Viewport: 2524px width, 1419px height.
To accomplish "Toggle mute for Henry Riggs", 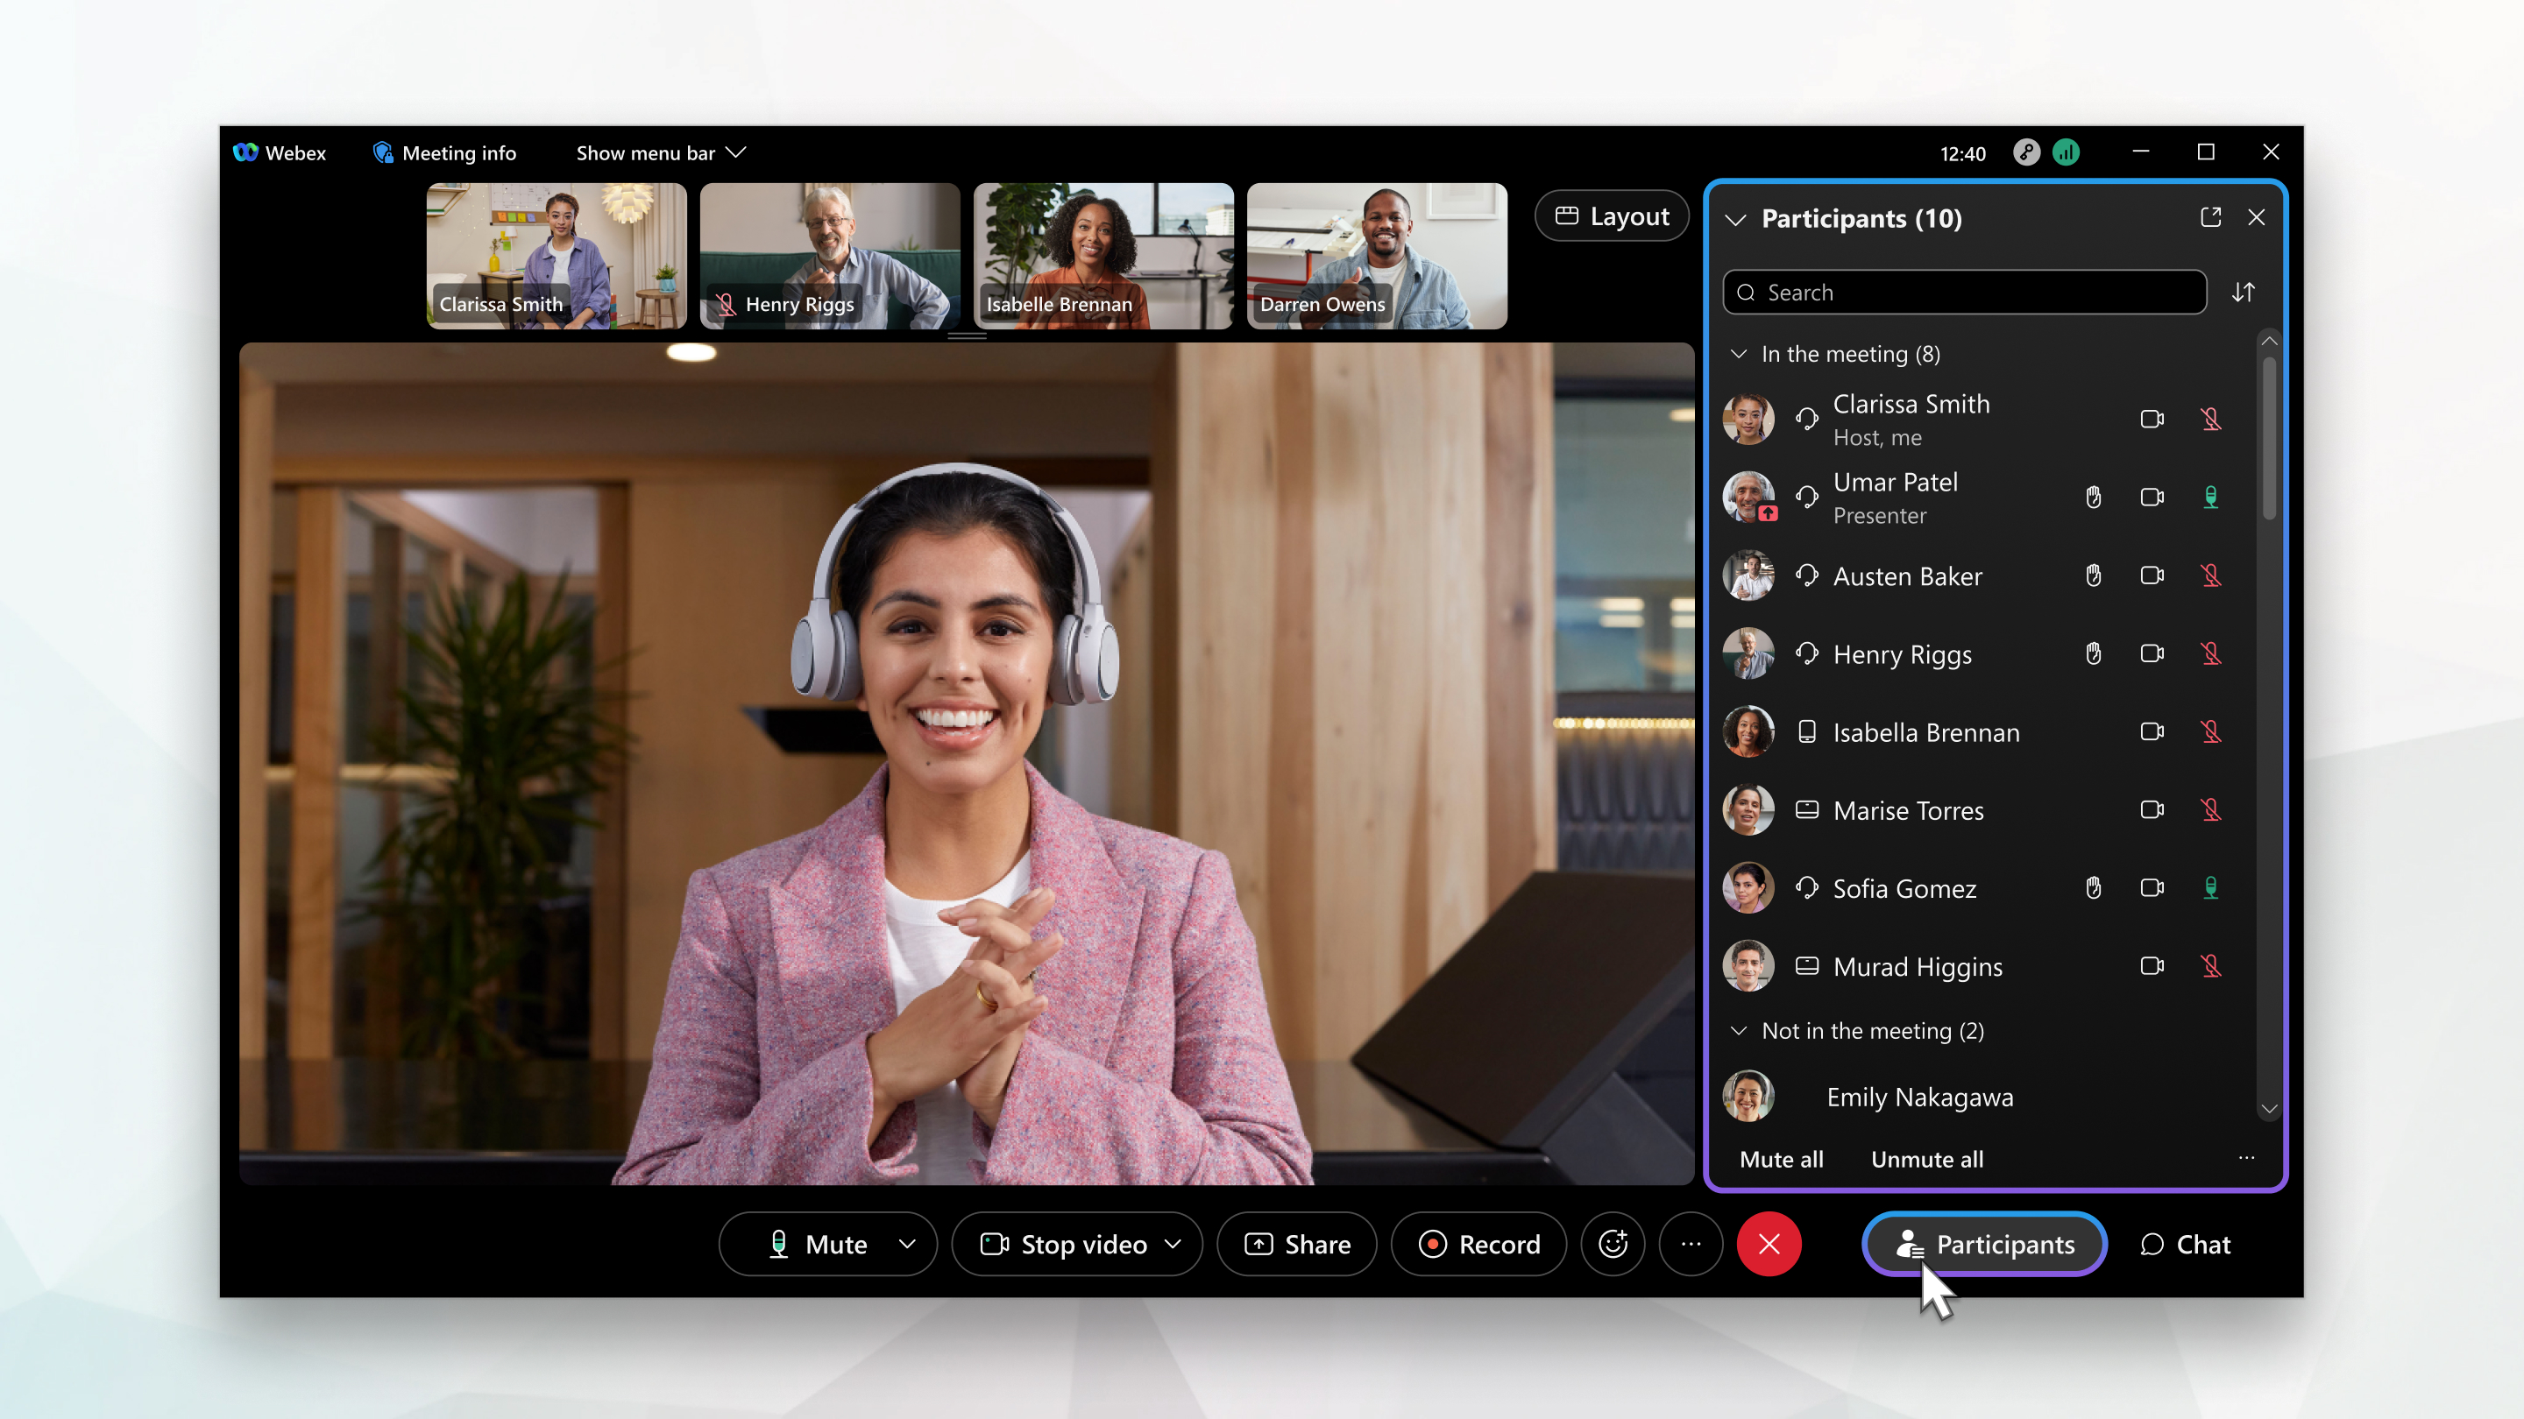I will tap(2210, 653).
